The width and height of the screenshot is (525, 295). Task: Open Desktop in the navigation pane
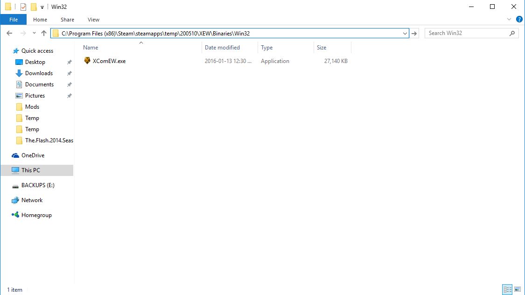pyautogui.click(x=35, y=62)
